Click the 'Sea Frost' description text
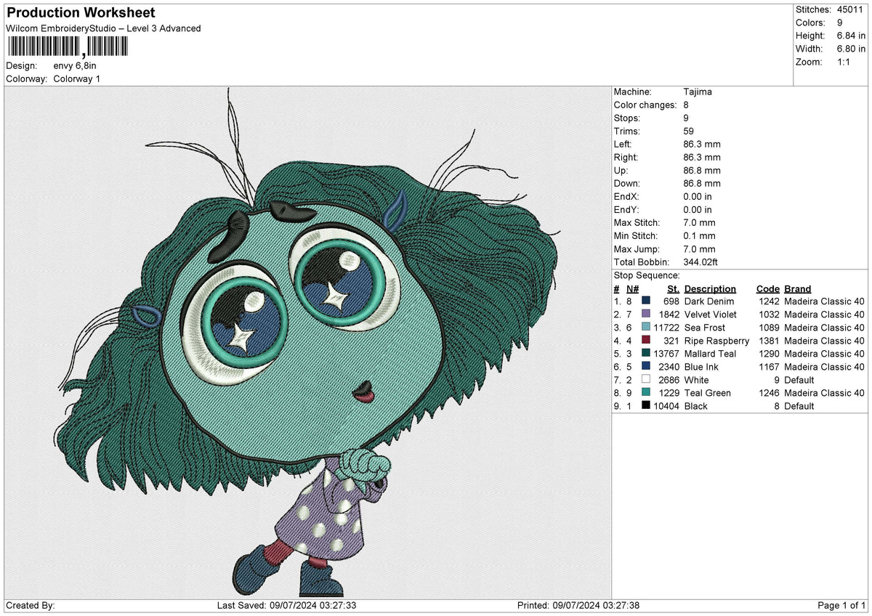This screenshot has height=616, width=872. pyautogui.click(x=705, y=327)
